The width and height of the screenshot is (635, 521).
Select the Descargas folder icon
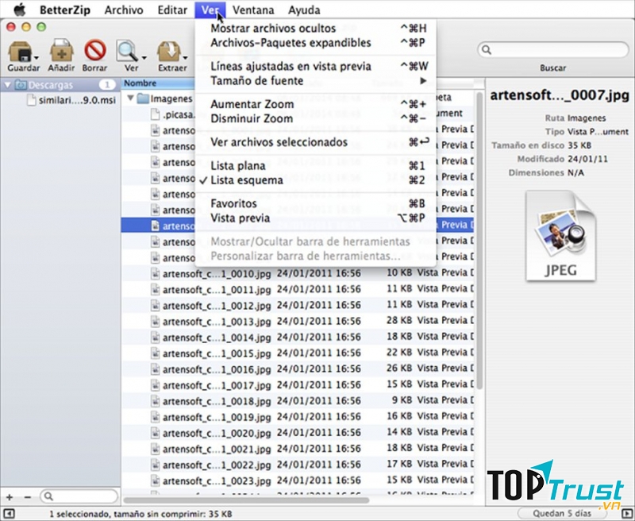pyautogui.click(x=21, y=85)
